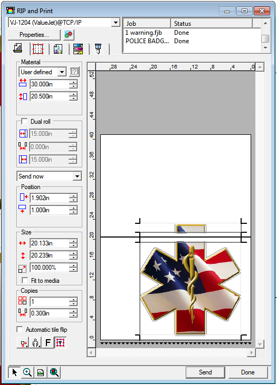277x385 pixels.
Task: Click the Properties... button
Action: point(34,35)
